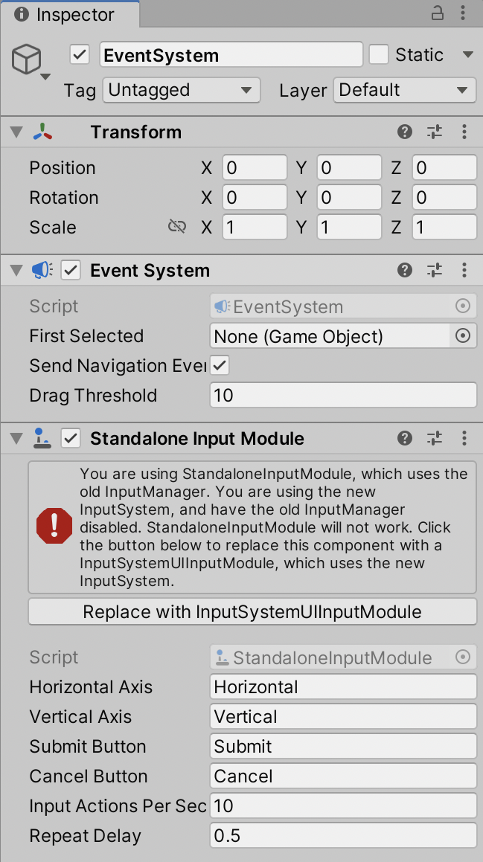Open the Inspector panel more options menu
The image size is (483, 862).
pos(464,13)
